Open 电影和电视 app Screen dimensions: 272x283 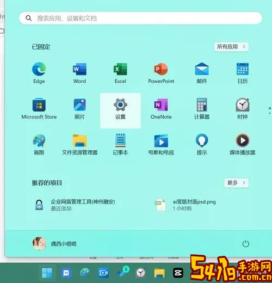pos(161,144)
